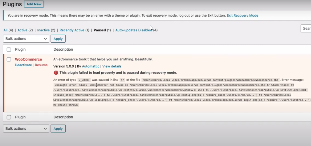View details of WooCommerce plugin
The width and height of the screenshot is (311, 146).
click(x=112, y=66)
